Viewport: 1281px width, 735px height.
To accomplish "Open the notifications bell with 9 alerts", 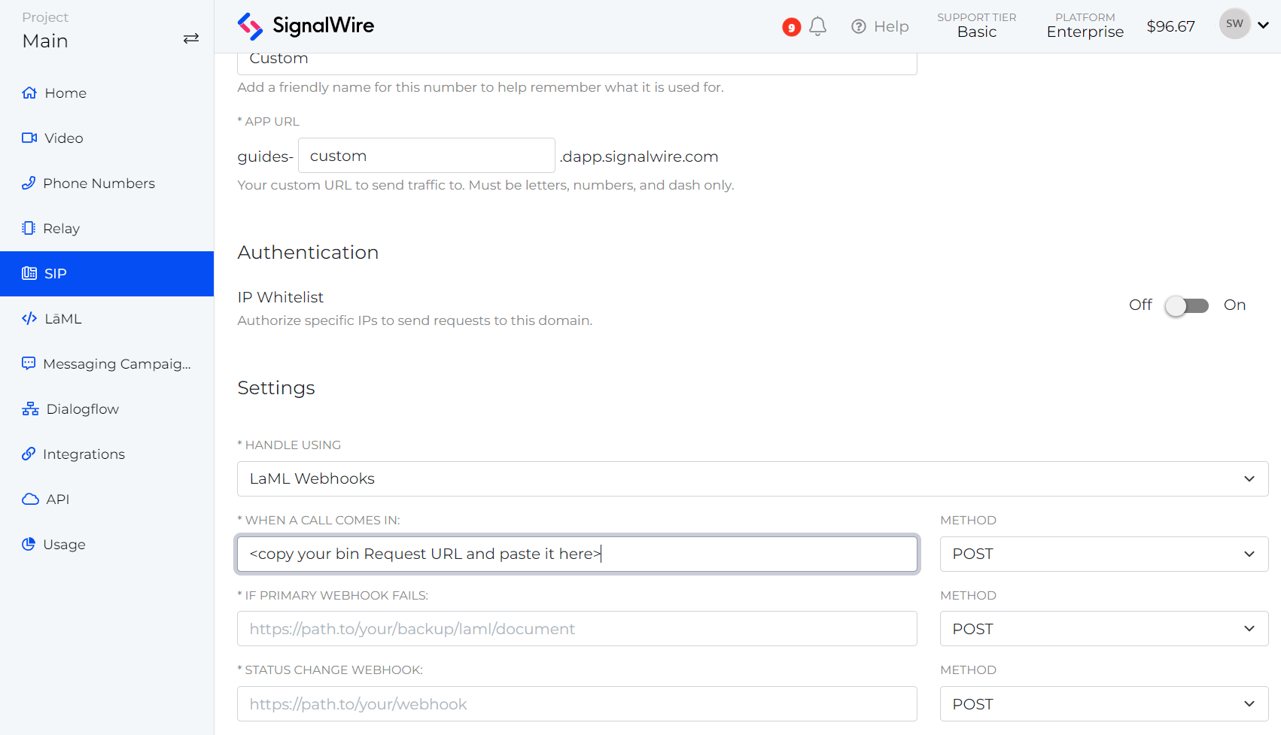I will (x=817, y=26).
